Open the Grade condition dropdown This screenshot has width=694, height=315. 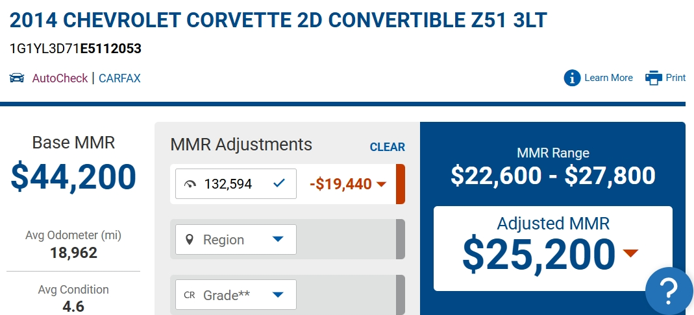tap(277, 295)
